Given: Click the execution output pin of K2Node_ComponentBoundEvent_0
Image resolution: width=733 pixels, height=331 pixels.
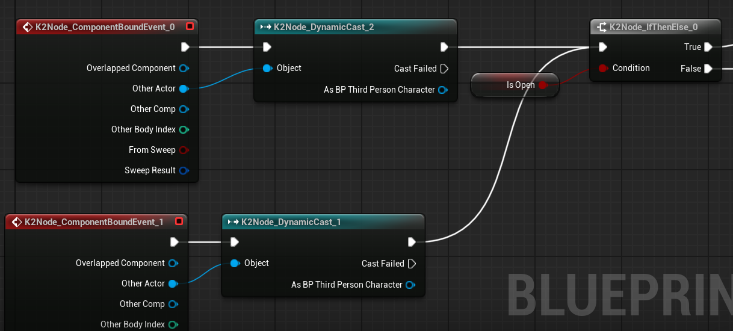Looking at the screenshot, I should 185,47.
